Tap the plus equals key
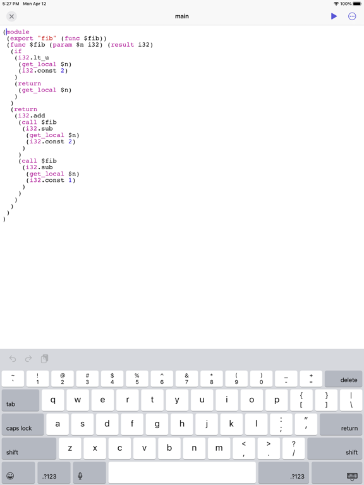The image size is (364, 485). pos(311,379)
